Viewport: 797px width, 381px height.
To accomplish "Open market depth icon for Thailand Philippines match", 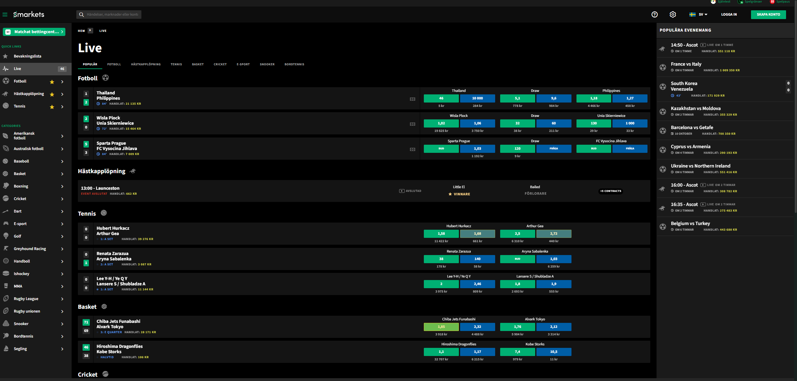I will point(413,99).
